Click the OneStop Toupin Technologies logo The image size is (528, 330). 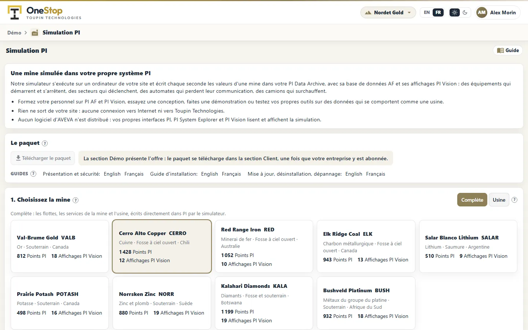coord(44,12)
